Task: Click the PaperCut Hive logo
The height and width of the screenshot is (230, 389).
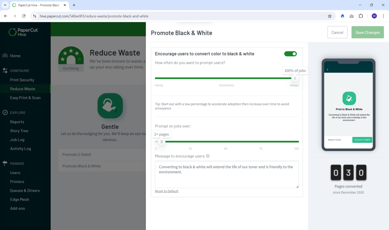Action: pos(23,32)
